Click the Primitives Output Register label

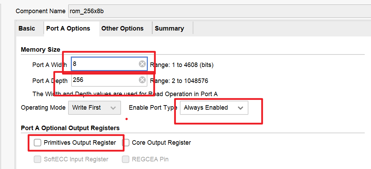(x=80, y=143)
